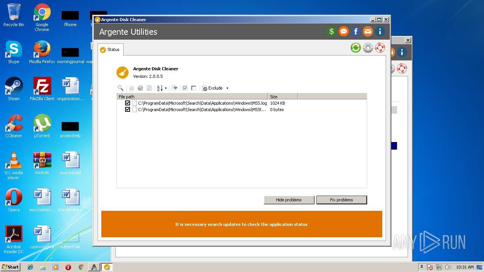Viewport: 484px width, 272px height.
Task: Switch to the Status tab
Action: pos(110,49)
